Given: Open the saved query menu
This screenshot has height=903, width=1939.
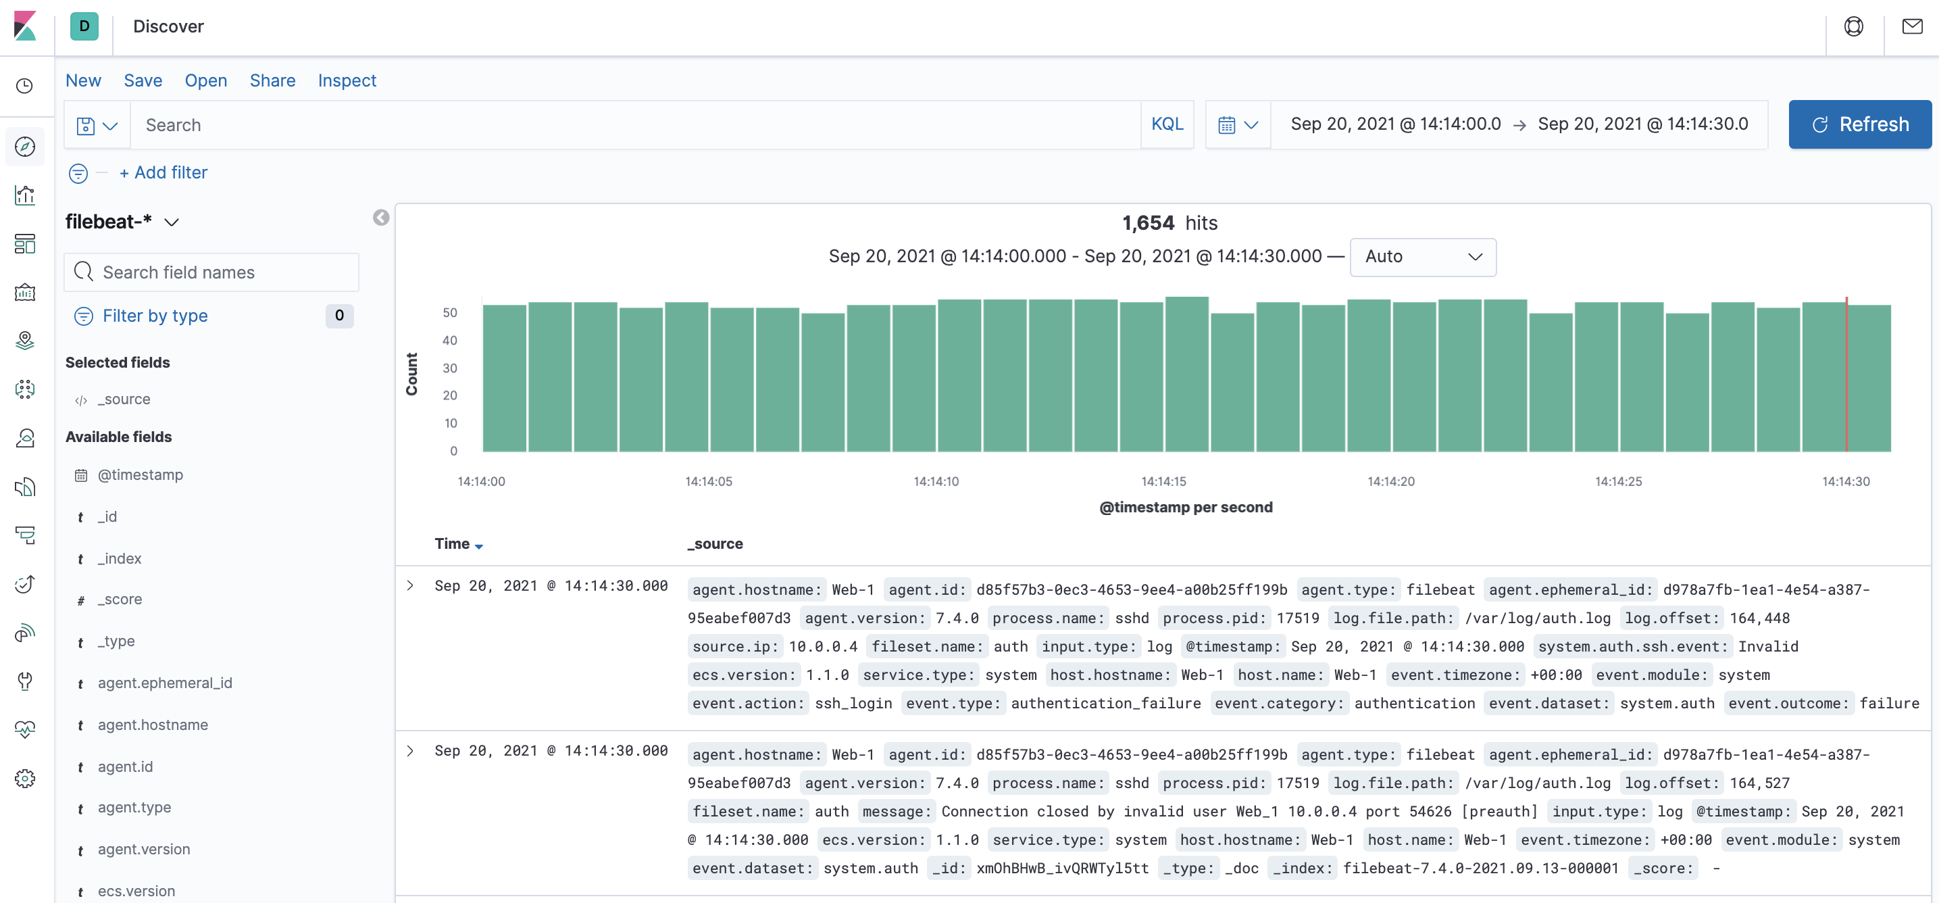Looking at the screenshot, I should click(97, 125).
